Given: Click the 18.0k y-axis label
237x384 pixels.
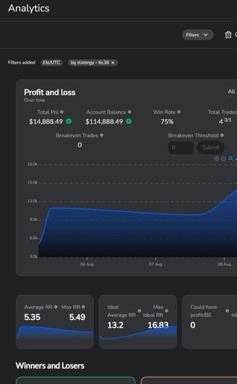Looking at the screenshot, I should 32,164.
